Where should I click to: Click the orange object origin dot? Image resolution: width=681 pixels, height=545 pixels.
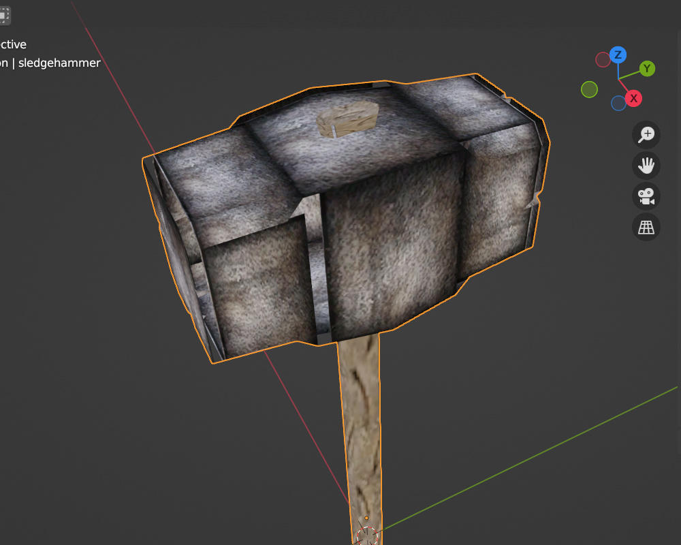point(366,518)
